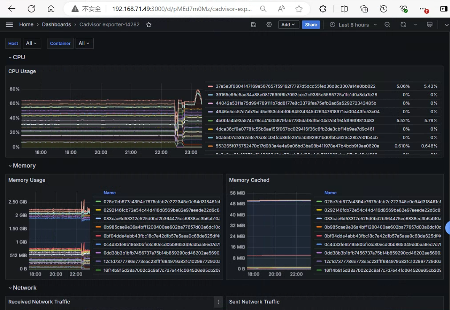
Task: Open refresh interval dropdown arrow
Action: pyautogui.click(x=415, y=25)
